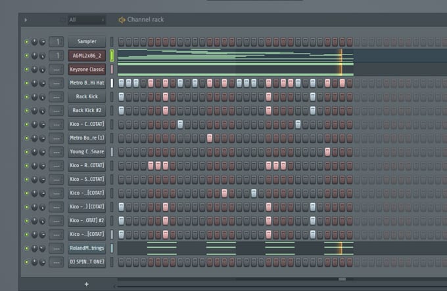This screenshot has width=447, height=291.
Task: Open mixer track selector for Sampler
Action: click(x=57, y=42)
